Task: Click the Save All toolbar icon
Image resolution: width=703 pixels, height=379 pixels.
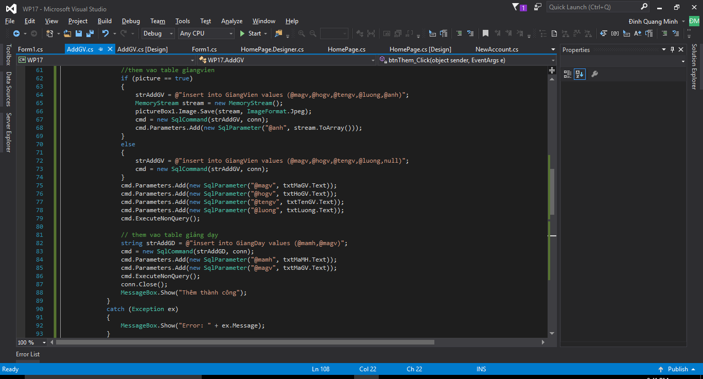Action: 90,33
